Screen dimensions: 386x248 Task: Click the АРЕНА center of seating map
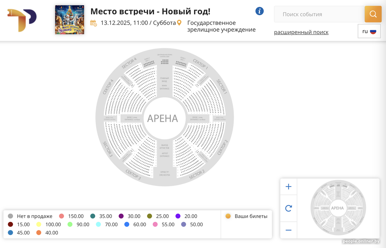pos(162,118)
